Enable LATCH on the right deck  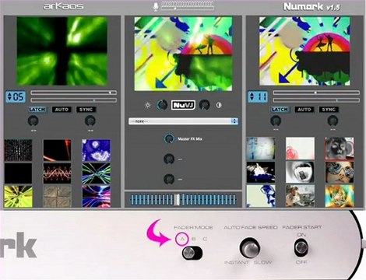pos(280,110)
